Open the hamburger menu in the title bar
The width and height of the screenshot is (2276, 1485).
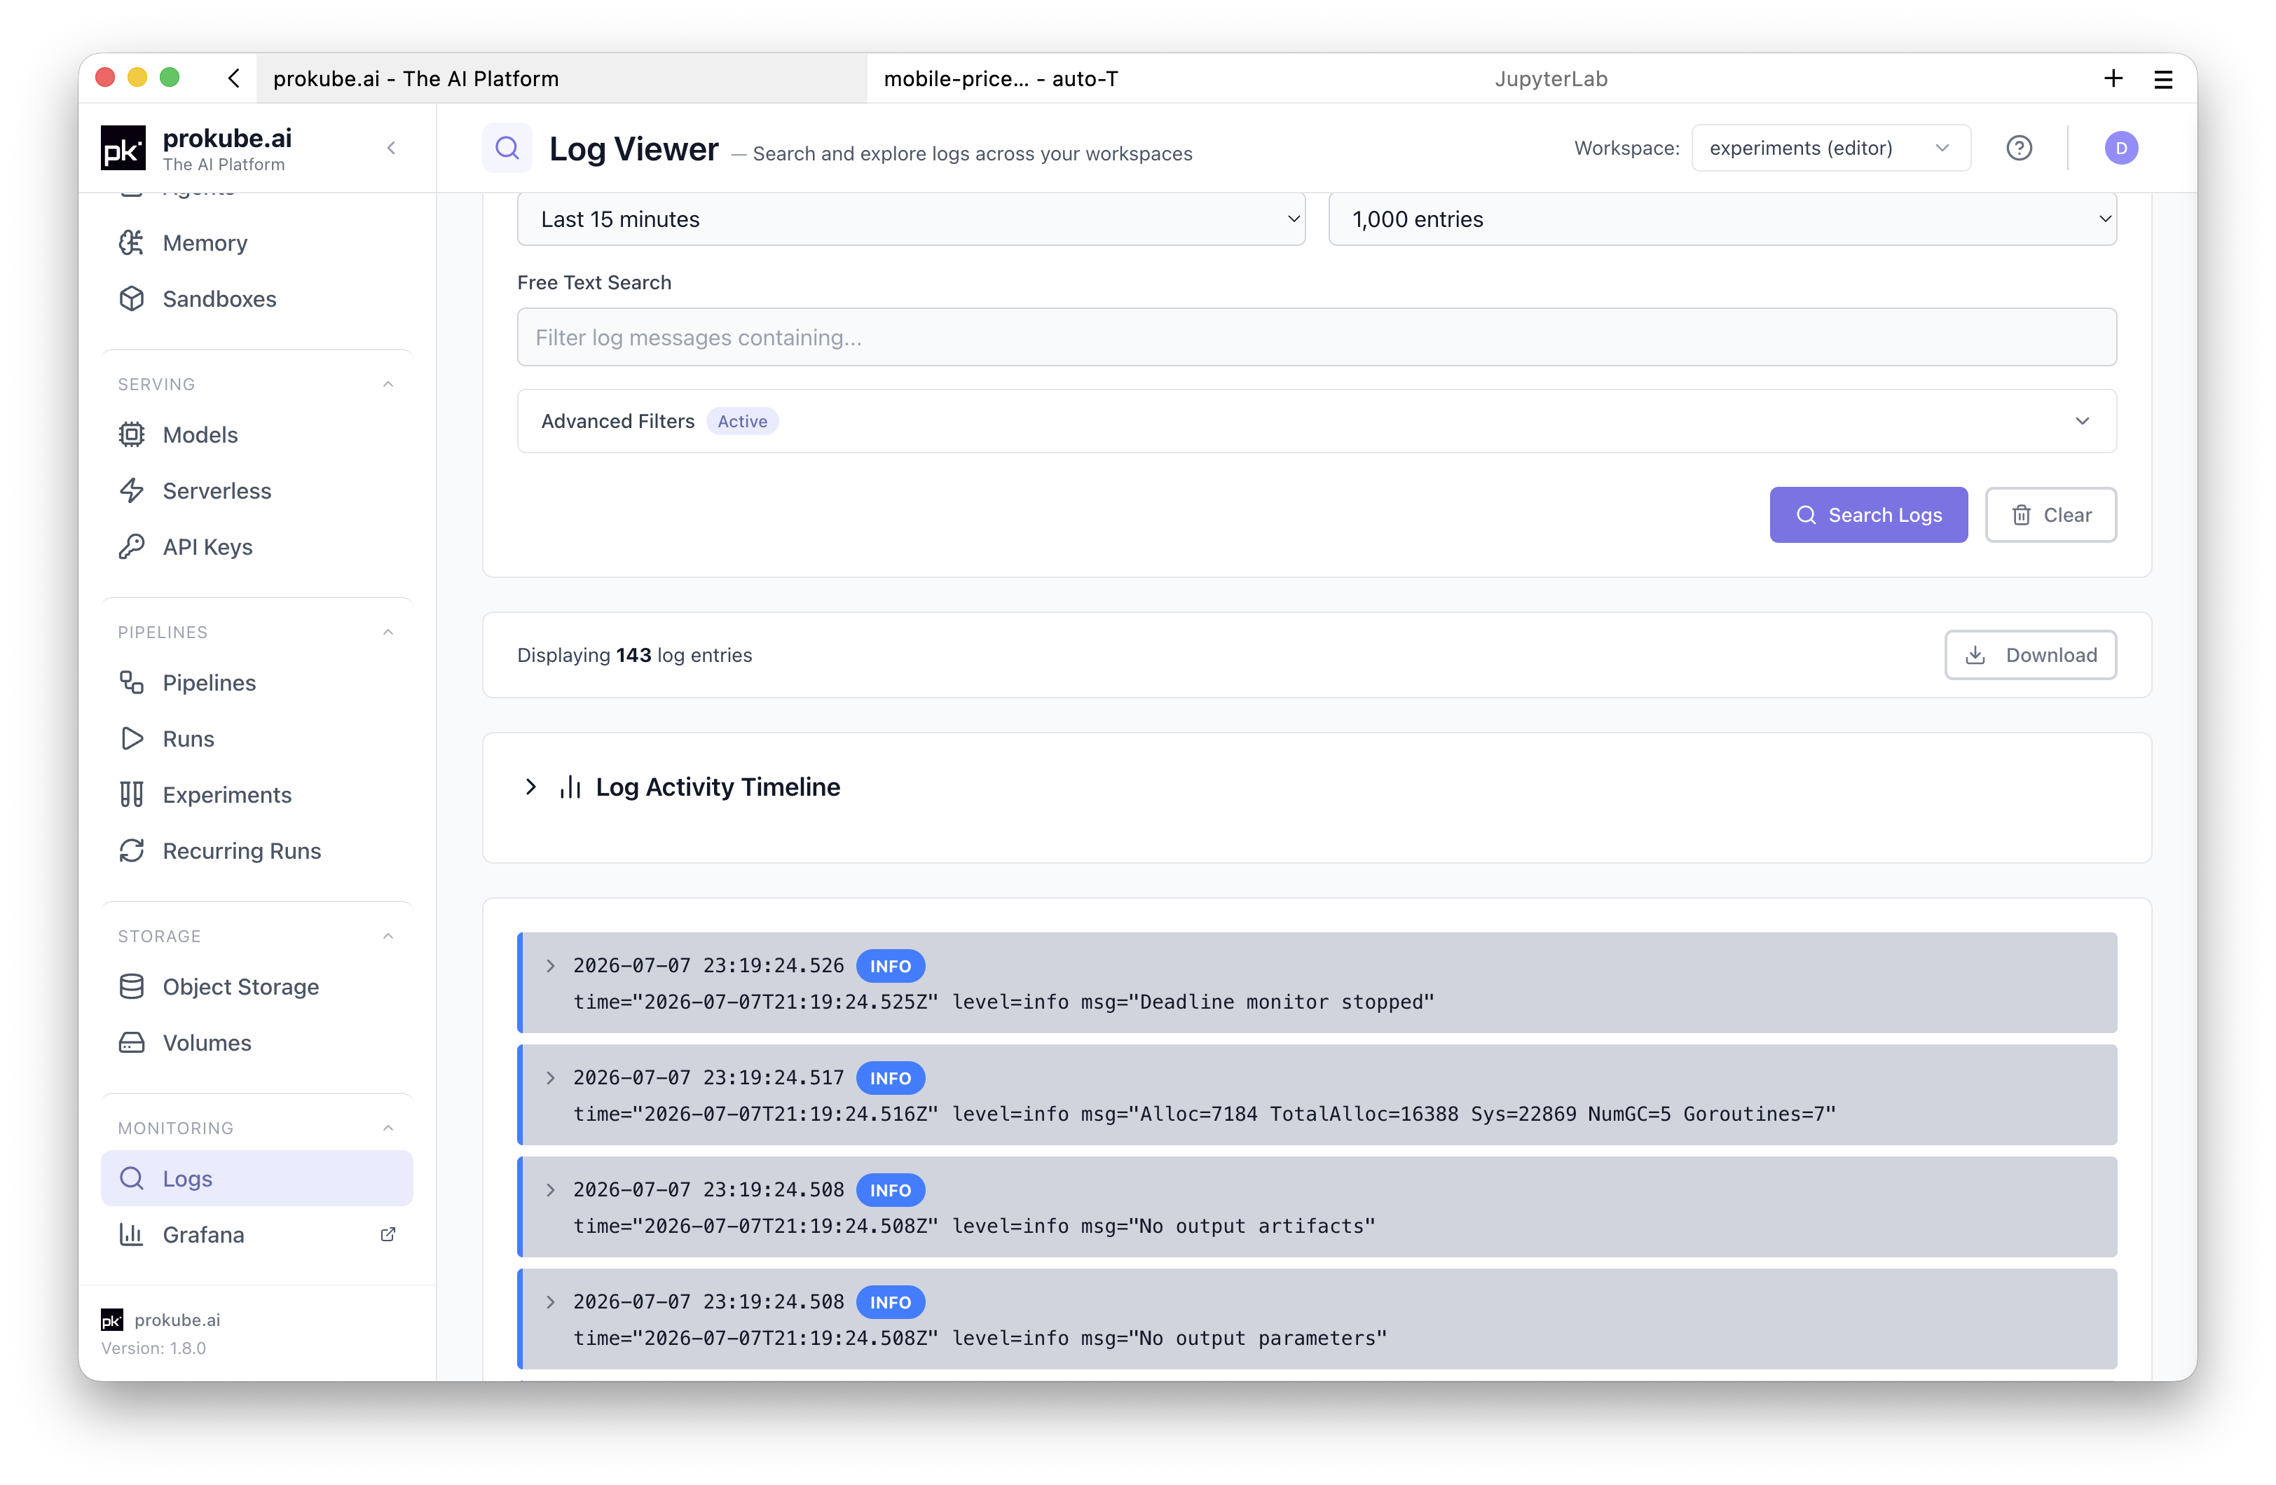tap(2163, 79)
